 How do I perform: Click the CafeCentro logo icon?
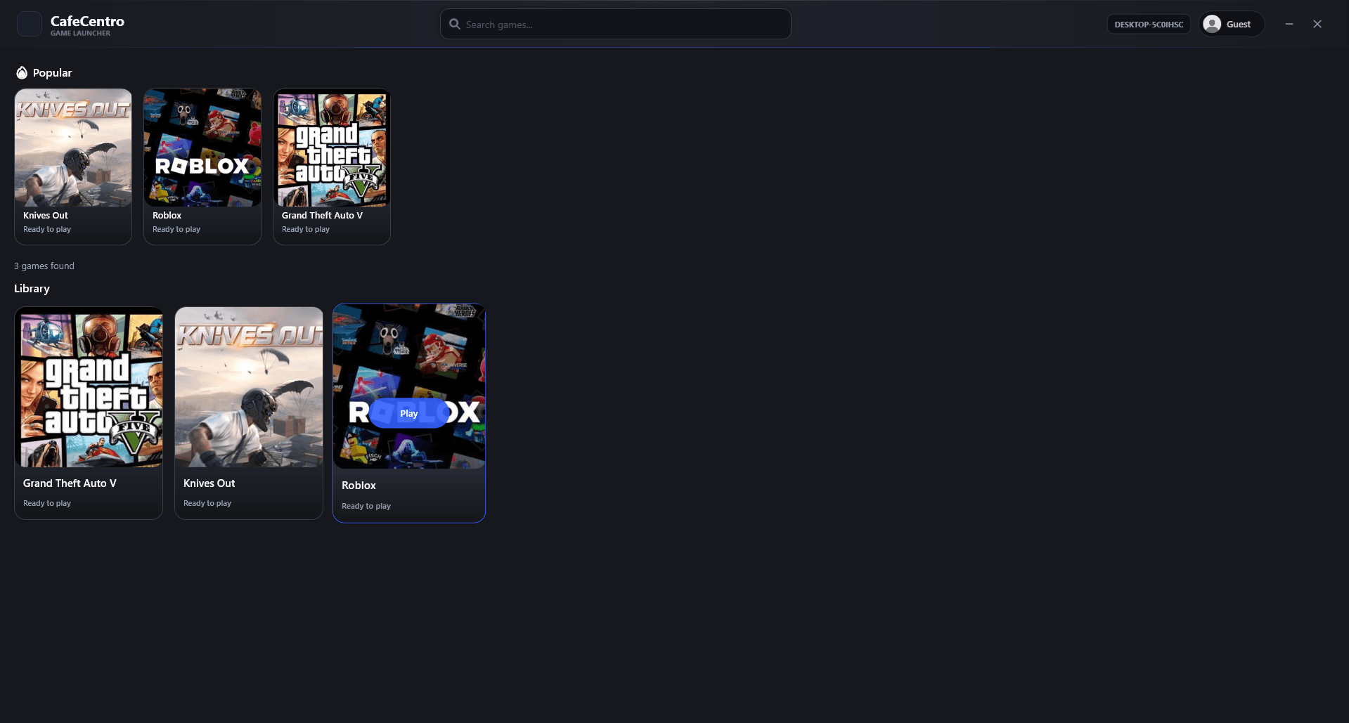tap(30, 24)
